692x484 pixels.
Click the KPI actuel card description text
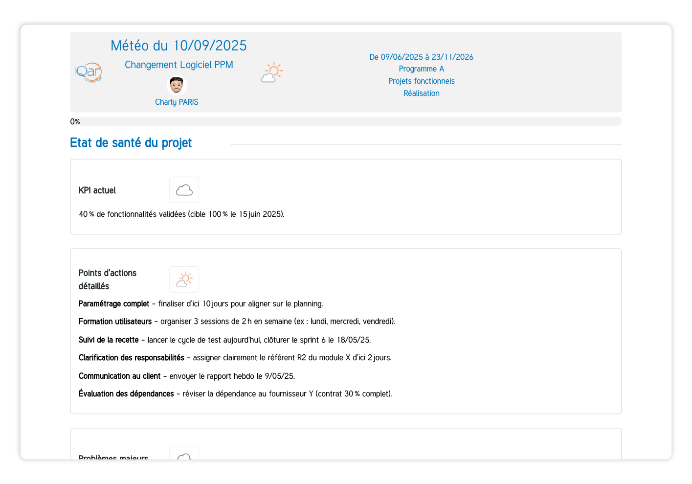point(181,214)
